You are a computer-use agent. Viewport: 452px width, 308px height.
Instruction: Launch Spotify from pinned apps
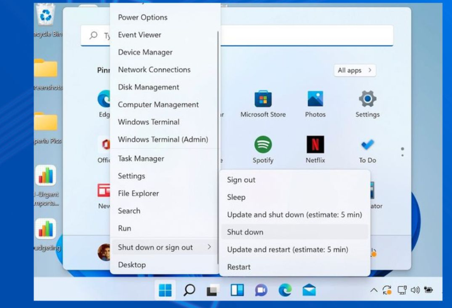click(263, 149)
